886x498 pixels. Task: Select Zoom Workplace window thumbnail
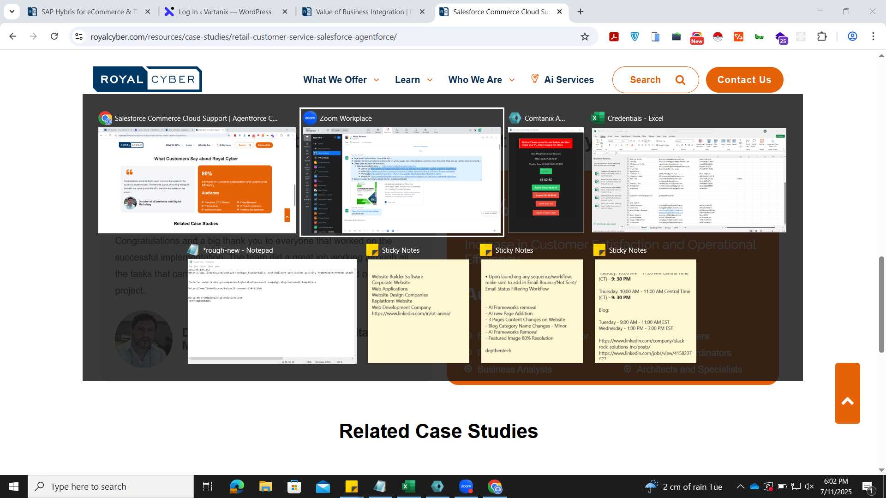point(401,172)
